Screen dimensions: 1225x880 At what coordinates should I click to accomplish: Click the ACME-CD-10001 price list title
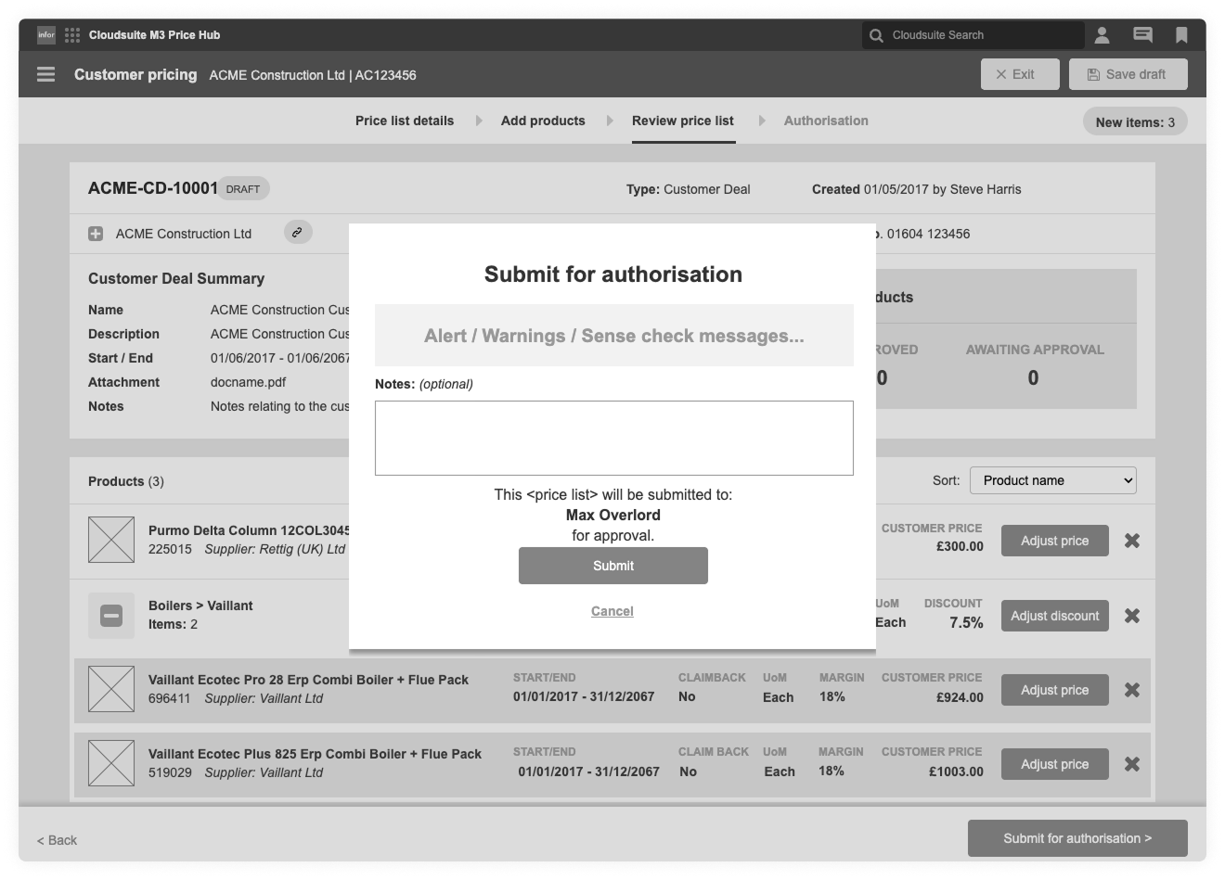153,188
